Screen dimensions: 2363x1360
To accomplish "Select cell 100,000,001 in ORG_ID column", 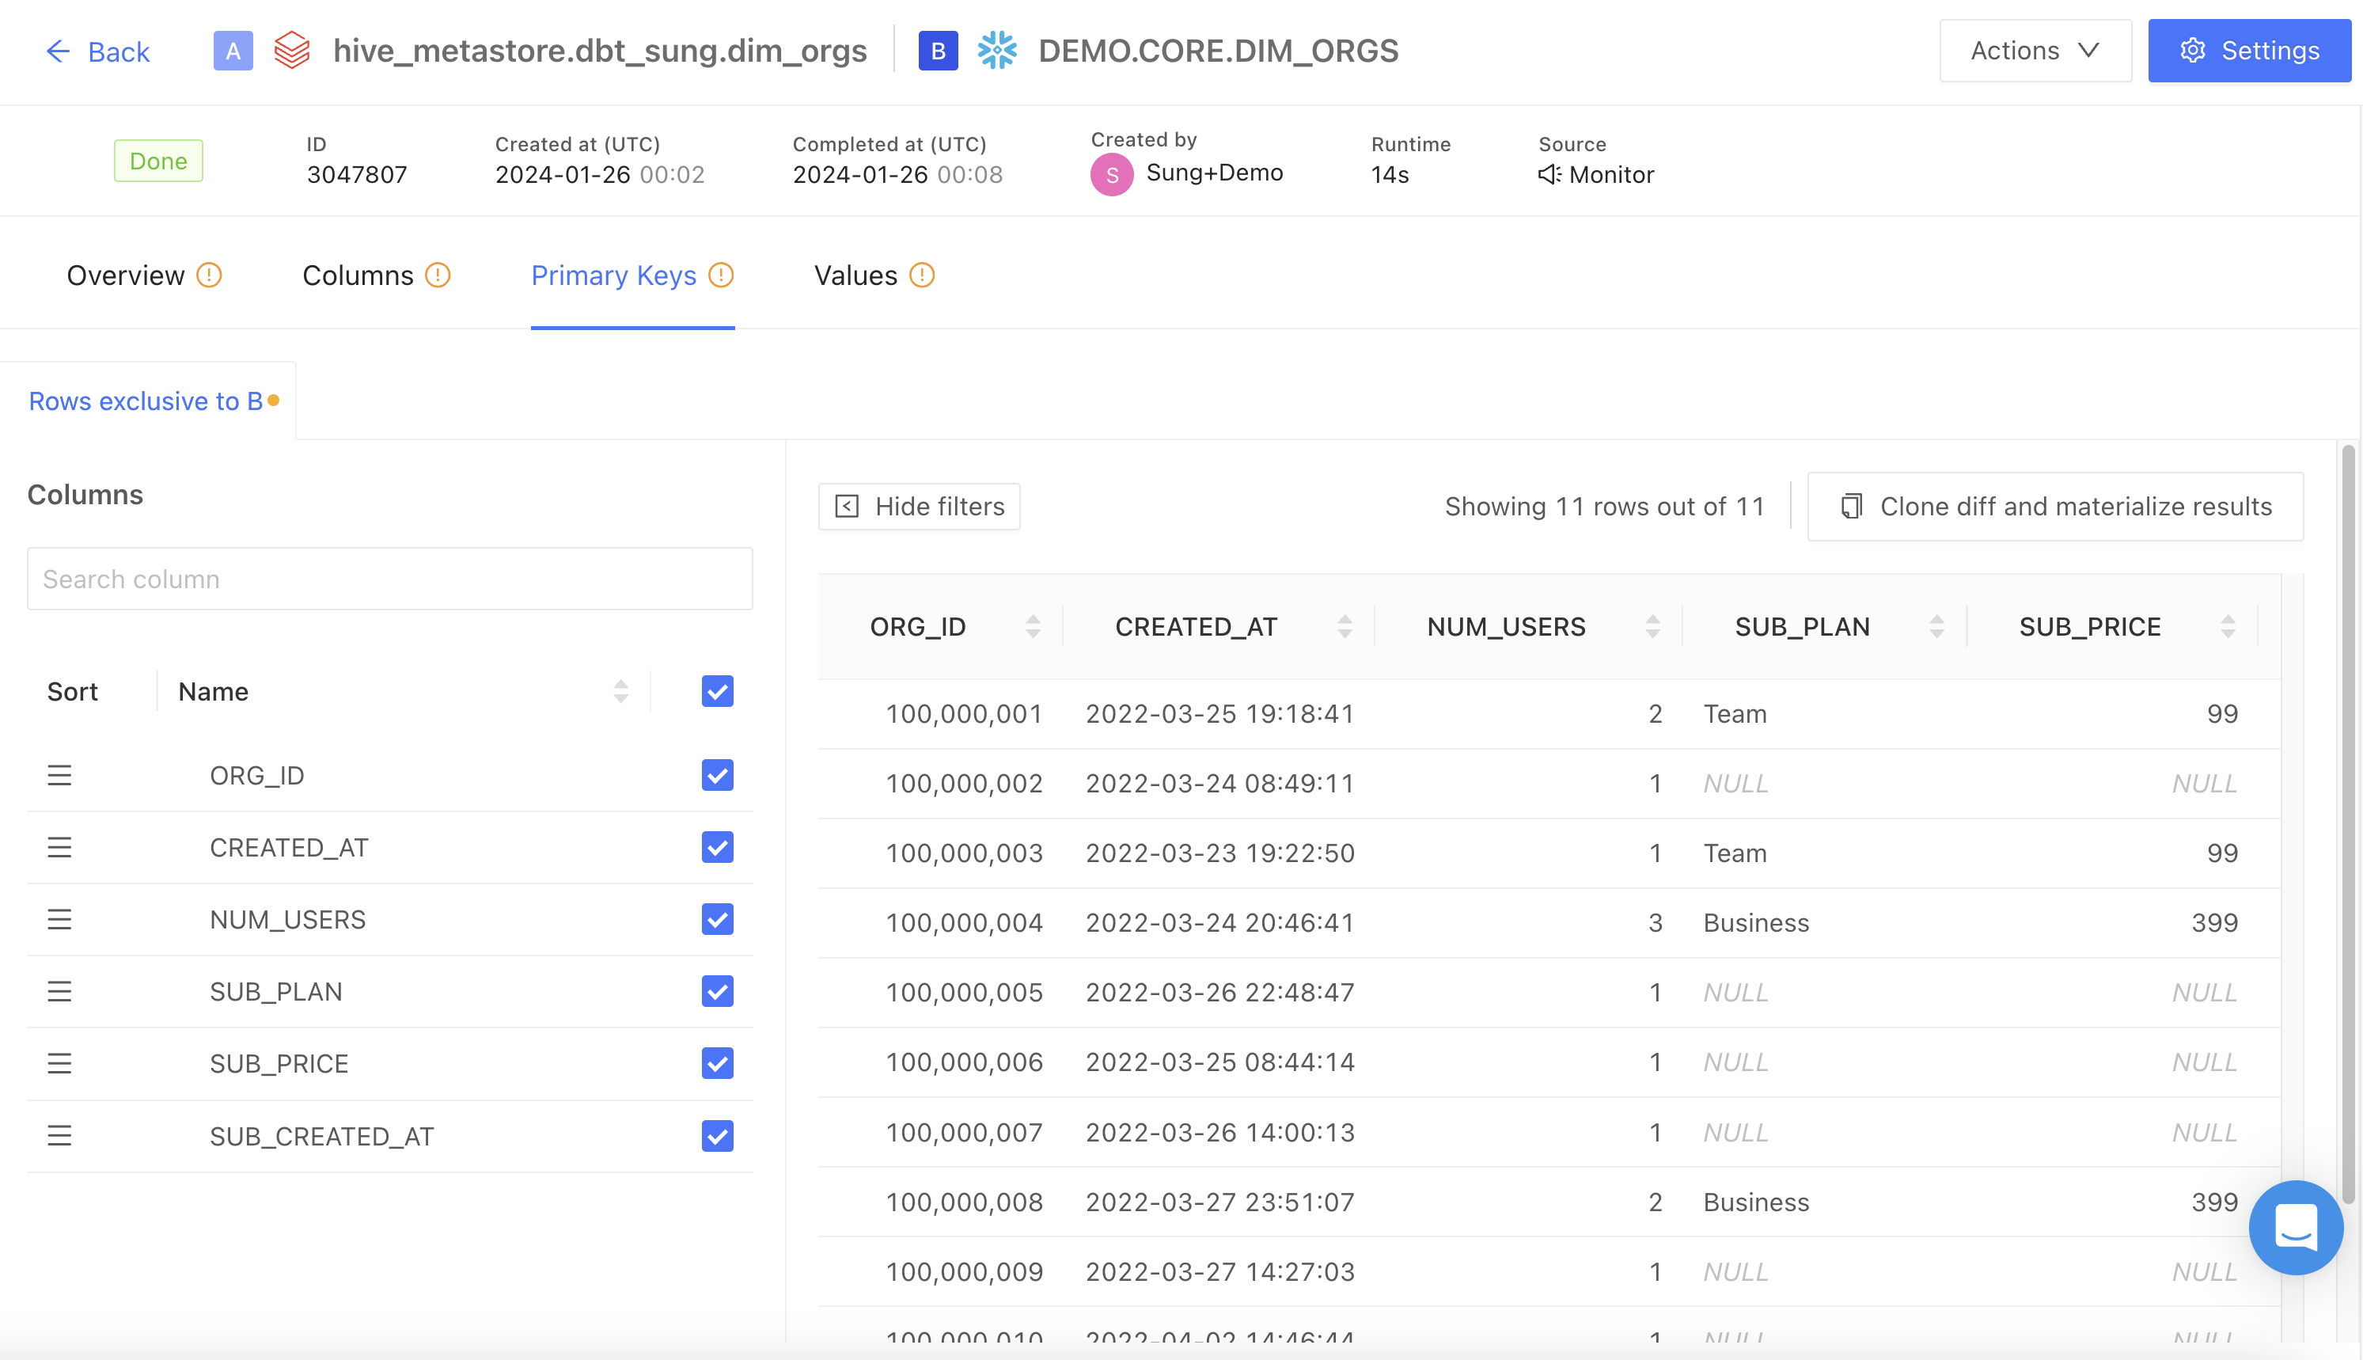I will (x=964, y=713).
